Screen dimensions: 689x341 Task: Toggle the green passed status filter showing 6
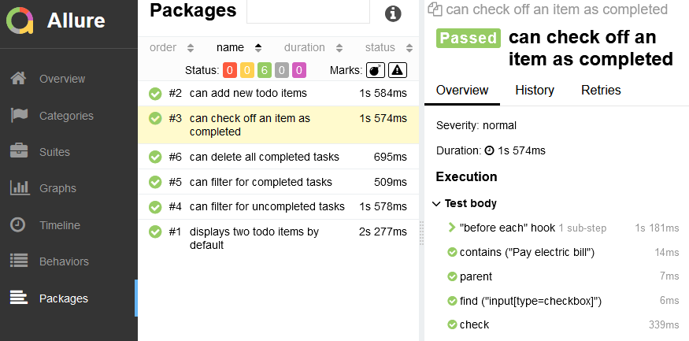pyautogui.click(x=265, y=70)
